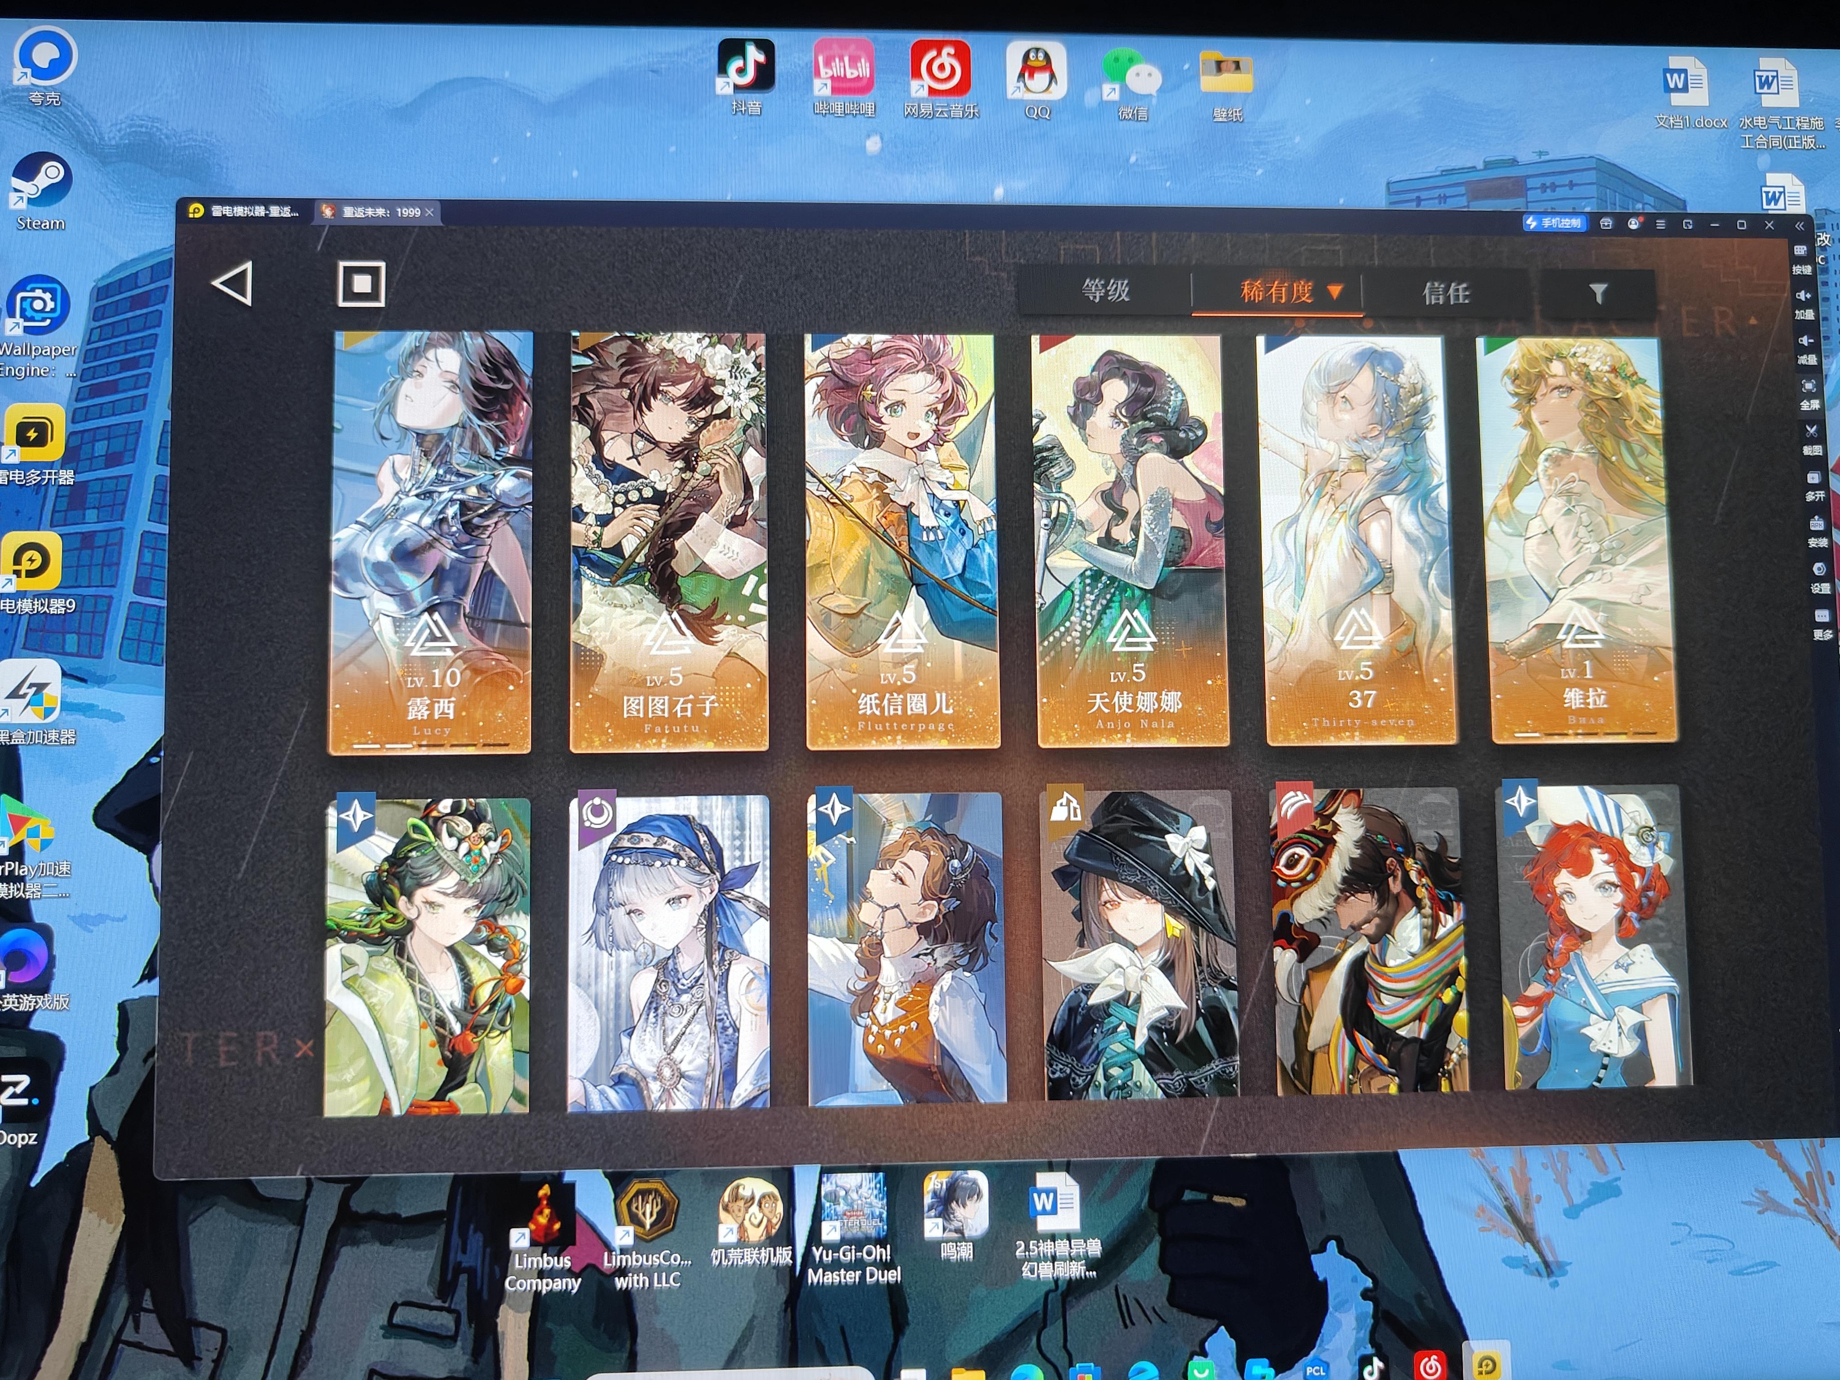This screenshot has height=1380, width=1840.
Task: Raise volume with the 加量 sidebar icon
Action: tap(1804, 304)
